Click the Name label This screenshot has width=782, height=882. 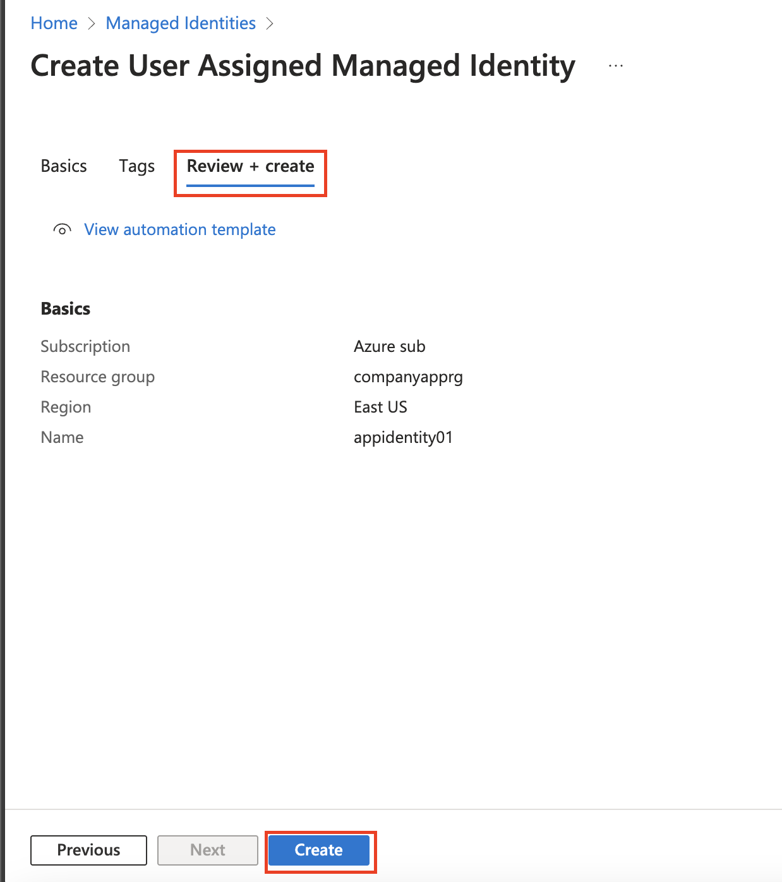[62, 437]
